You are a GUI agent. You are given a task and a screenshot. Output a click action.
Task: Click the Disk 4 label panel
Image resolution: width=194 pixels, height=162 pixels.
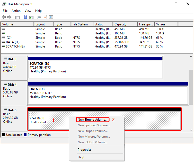point(14,92)
